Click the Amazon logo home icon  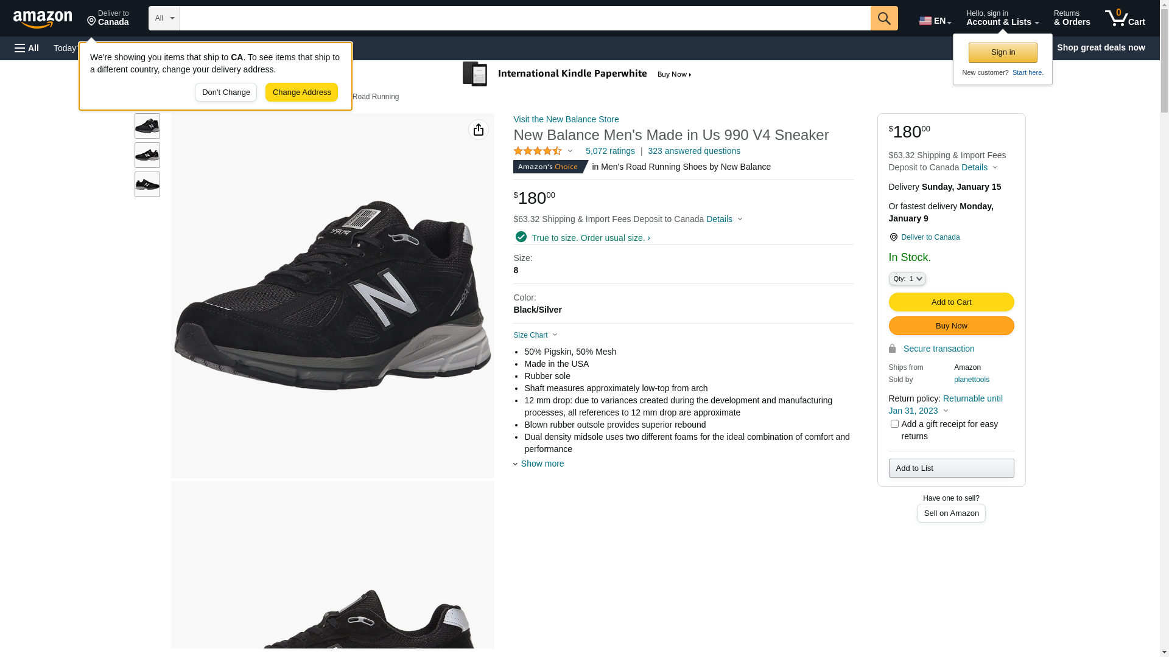tap(43, 19)
